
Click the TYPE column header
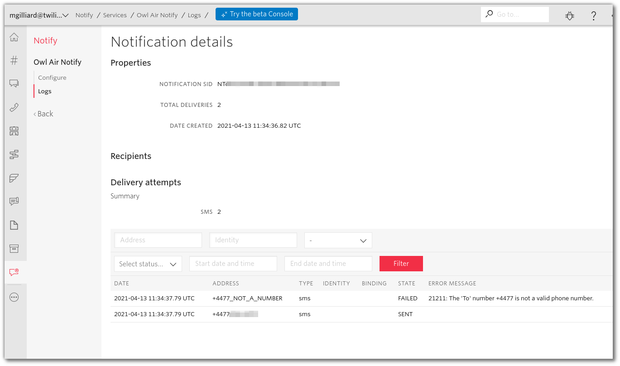point(306,283)
